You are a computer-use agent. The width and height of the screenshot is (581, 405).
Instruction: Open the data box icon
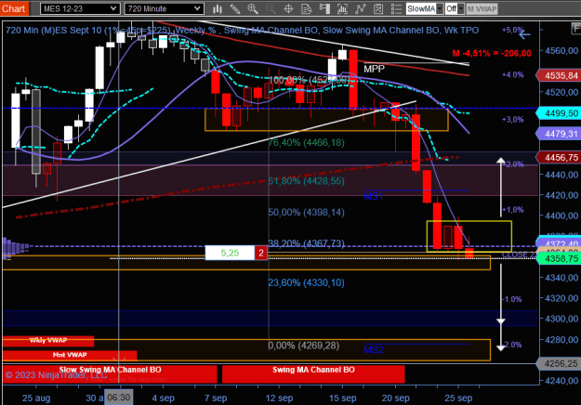tap(307, 9)
